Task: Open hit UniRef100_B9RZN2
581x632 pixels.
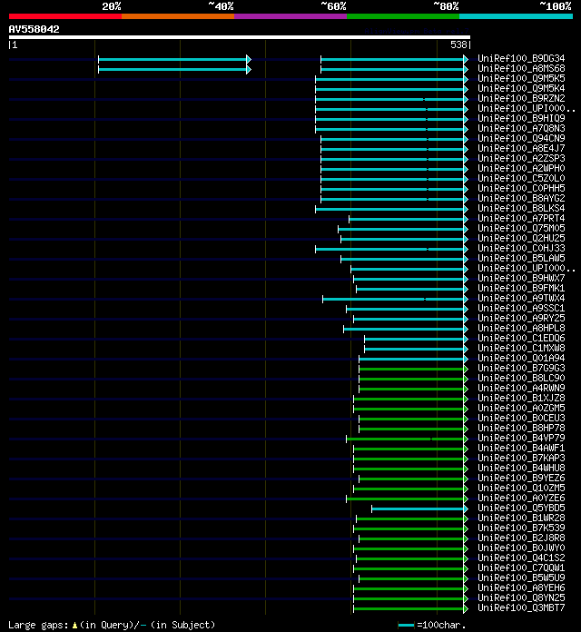Action: click(x=521, y=98)
